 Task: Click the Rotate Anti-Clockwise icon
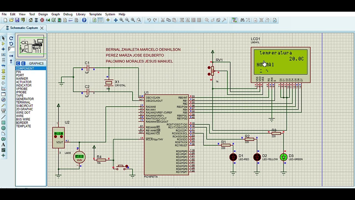(11, 44)
